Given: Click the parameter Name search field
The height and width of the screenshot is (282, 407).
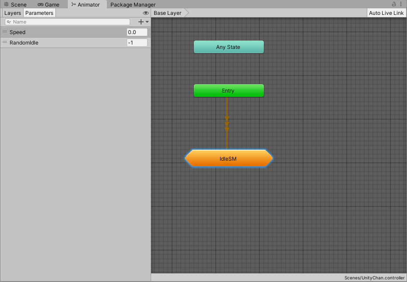Looking at the screenshot, I should [x=68, y=22].
